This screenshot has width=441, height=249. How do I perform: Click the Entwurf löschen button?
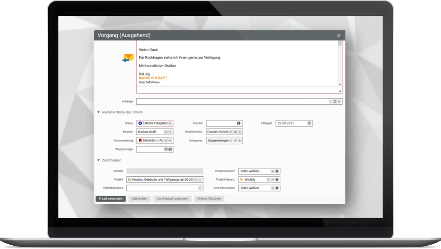209,199
